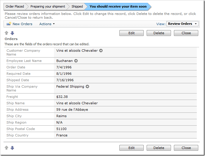Click the Ship Name value
This screenshot has width=205, height=156.
click(x=77, y=103)
